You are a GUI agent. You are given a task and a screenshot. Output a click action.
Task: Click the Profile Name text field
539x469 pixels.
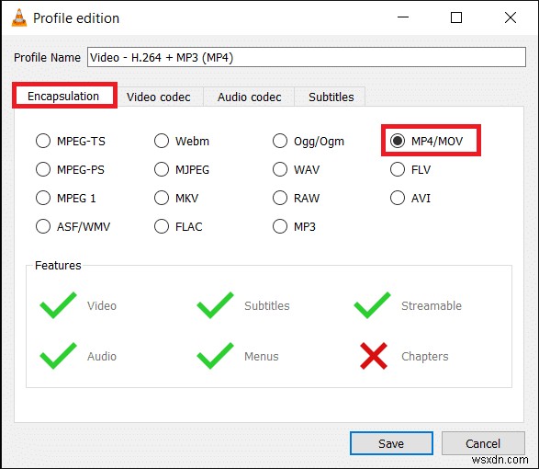tap(307, 57)
